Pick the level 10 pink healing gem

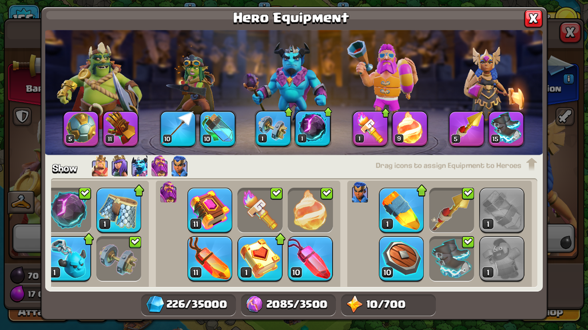click(x=310, y=259)
